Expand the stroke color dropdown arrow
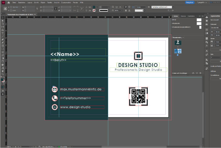Viewport: 221px width, 148px height. tap(97, 10)
